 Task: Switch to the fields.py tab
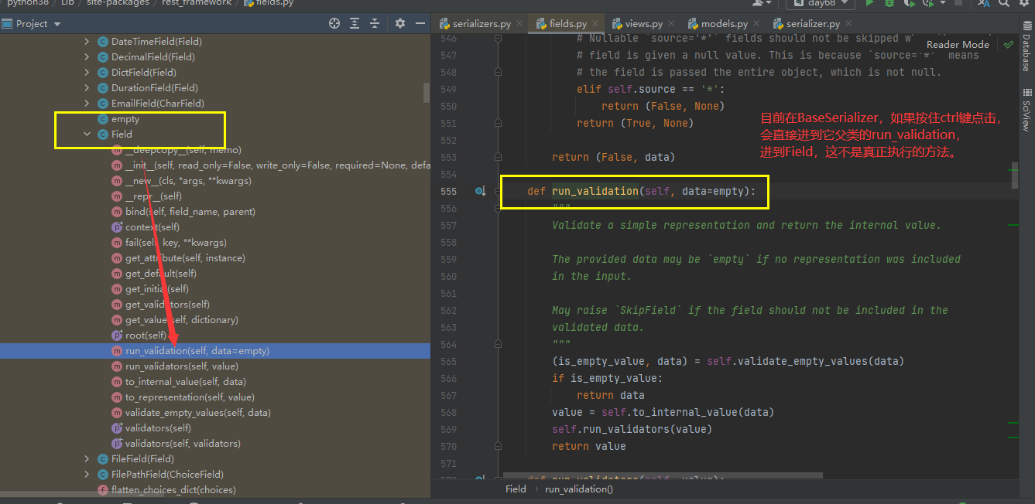click(568, 24)
